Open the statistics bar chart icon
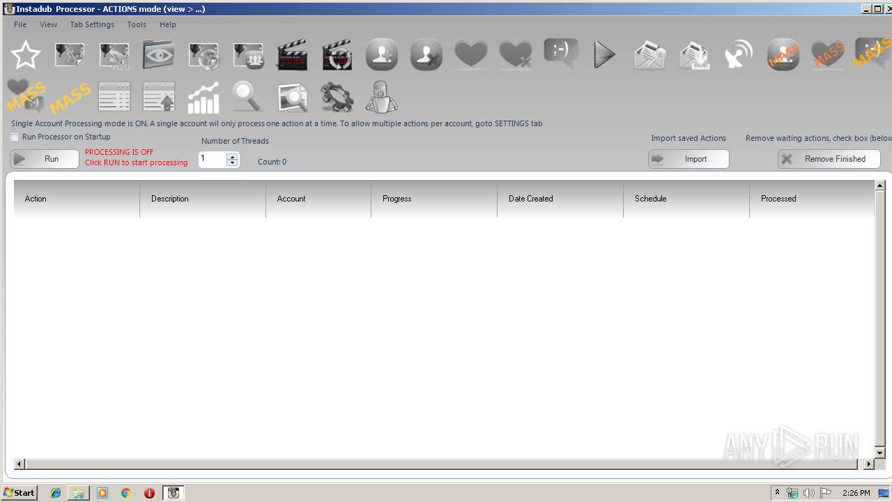Viewport: 892px width, 502px height. pos(203,96)
